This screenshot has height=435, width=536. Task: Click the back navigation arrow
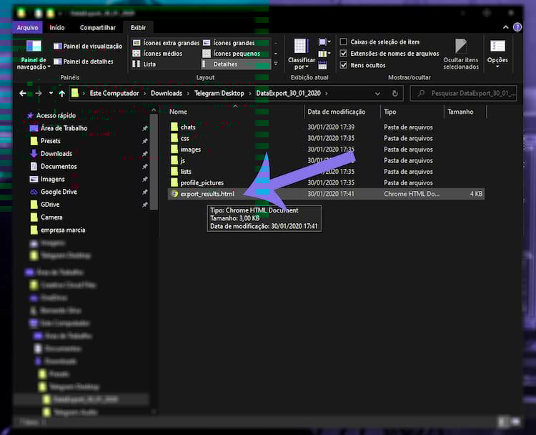point(23,93)
